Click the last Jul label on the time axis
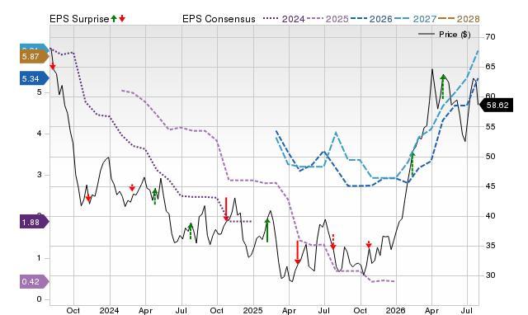Image resolution: width=528 pixels, height=315 pixels. click(467, 310)
